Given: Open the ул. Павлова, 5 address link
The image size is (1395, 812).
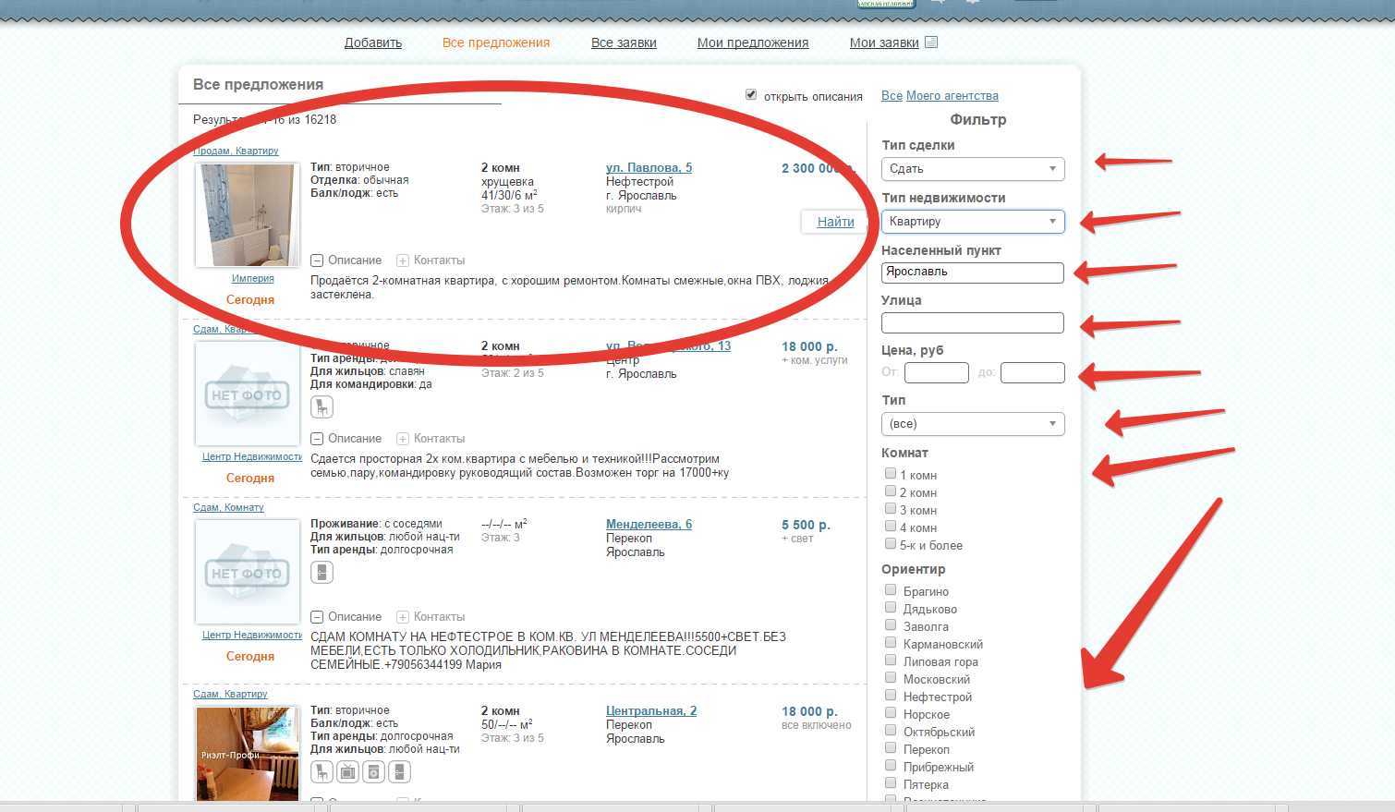Looking at the screenshot, I should click(x=649, y=167).
